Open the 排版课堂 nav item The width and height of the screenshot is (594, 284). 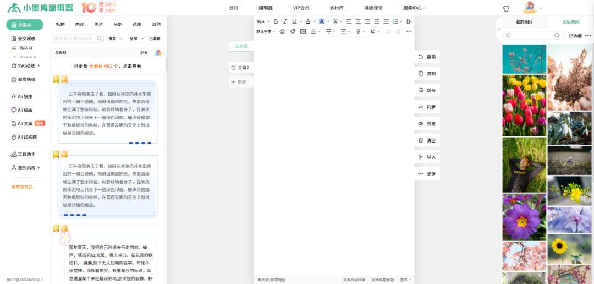tap(373, 8)
